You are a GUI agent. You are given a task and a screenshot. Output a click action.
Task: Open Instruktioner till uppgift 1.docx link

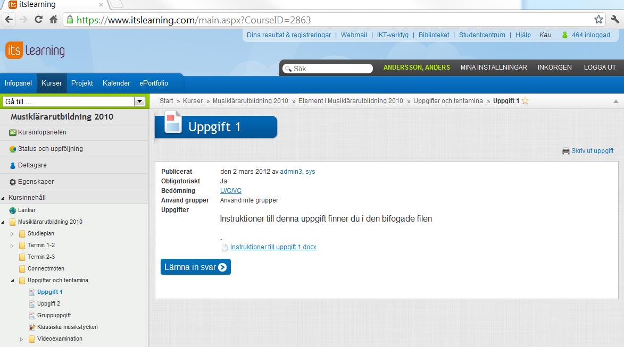click(x=273, y=247)
